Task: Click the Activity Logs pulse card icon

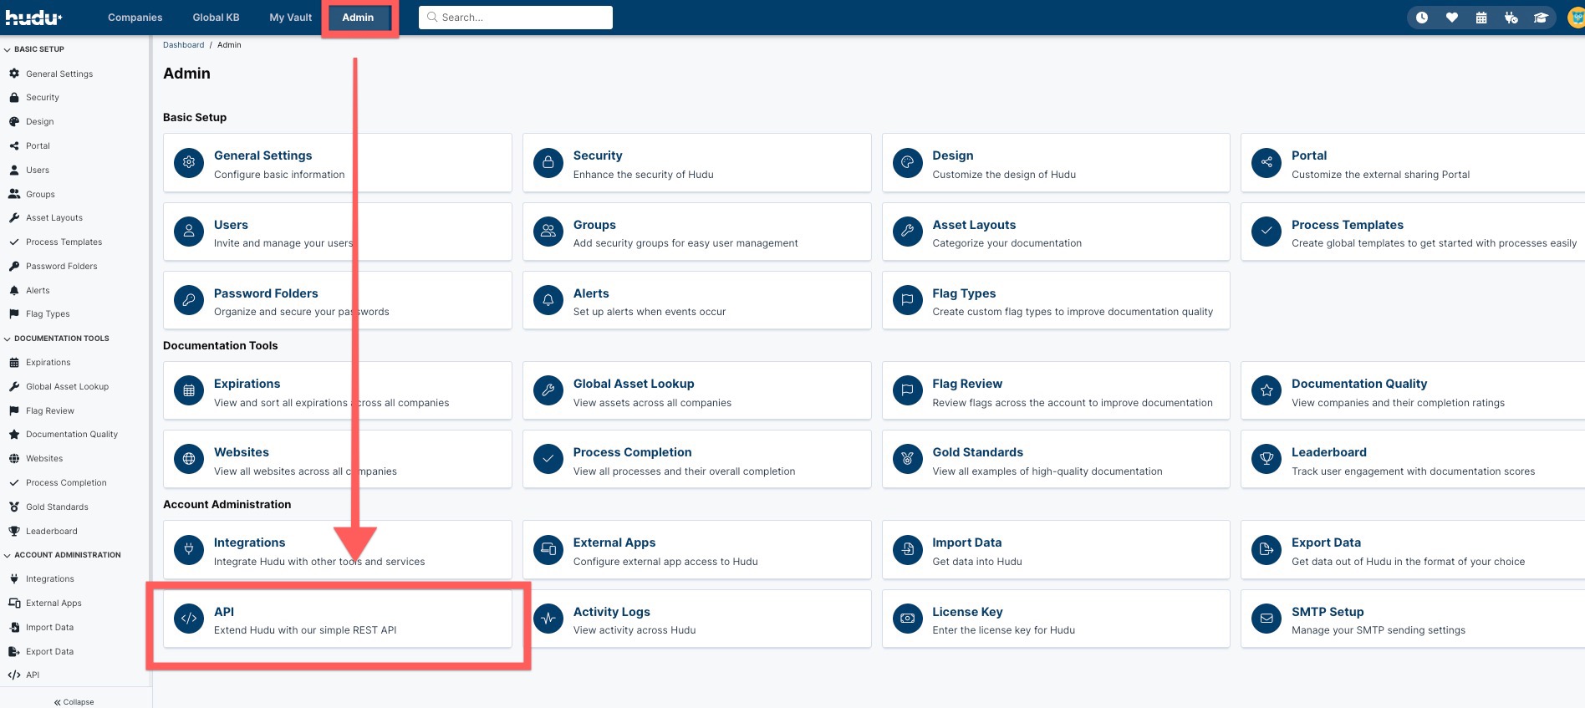Action: coord(548,619)
